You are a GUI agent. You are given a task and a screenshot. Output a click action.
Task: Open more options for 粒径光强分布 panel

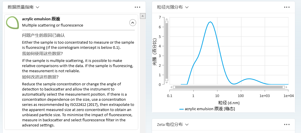(287, 7)
